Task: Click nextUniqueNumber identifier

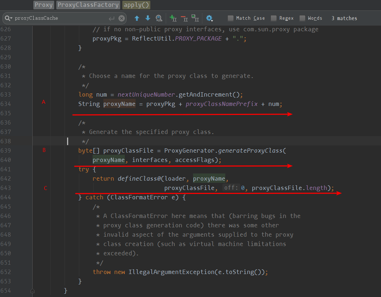Action: (x=146, y=94)
